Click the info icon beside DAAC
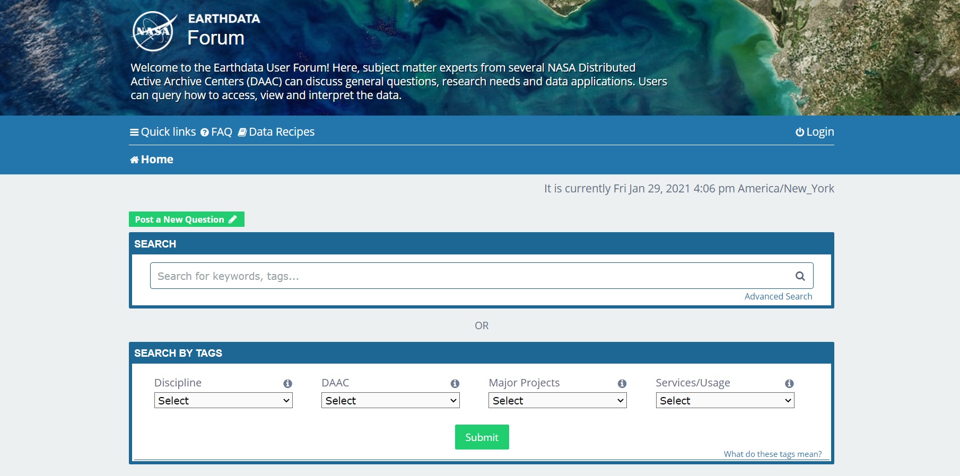This screenshot has width=960, height=476. click(455, 384)
